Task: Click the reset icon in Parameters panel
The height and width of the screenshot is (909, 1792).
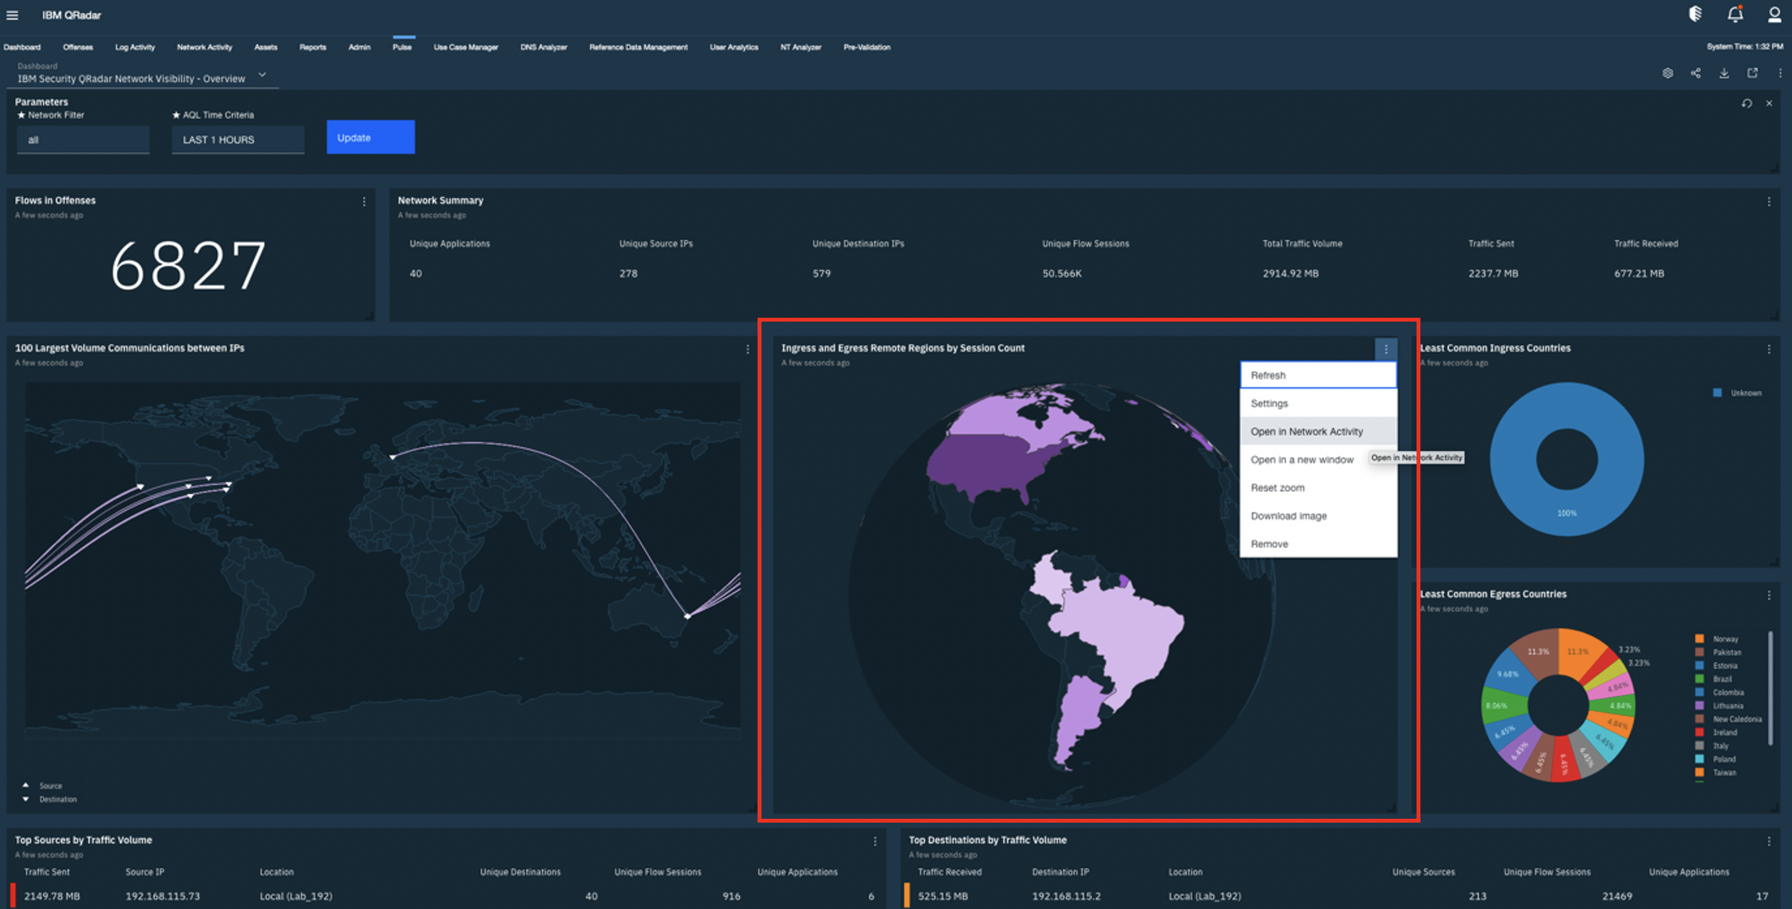Action: tap(1747, 103)
